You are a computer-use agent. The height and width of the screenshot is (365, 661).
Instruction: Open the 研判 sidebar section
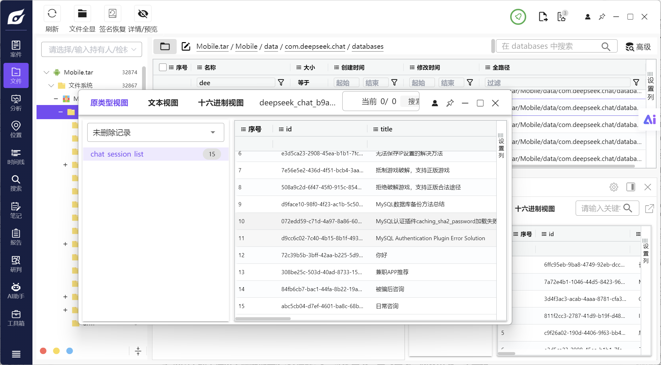[x=16, y=264]
